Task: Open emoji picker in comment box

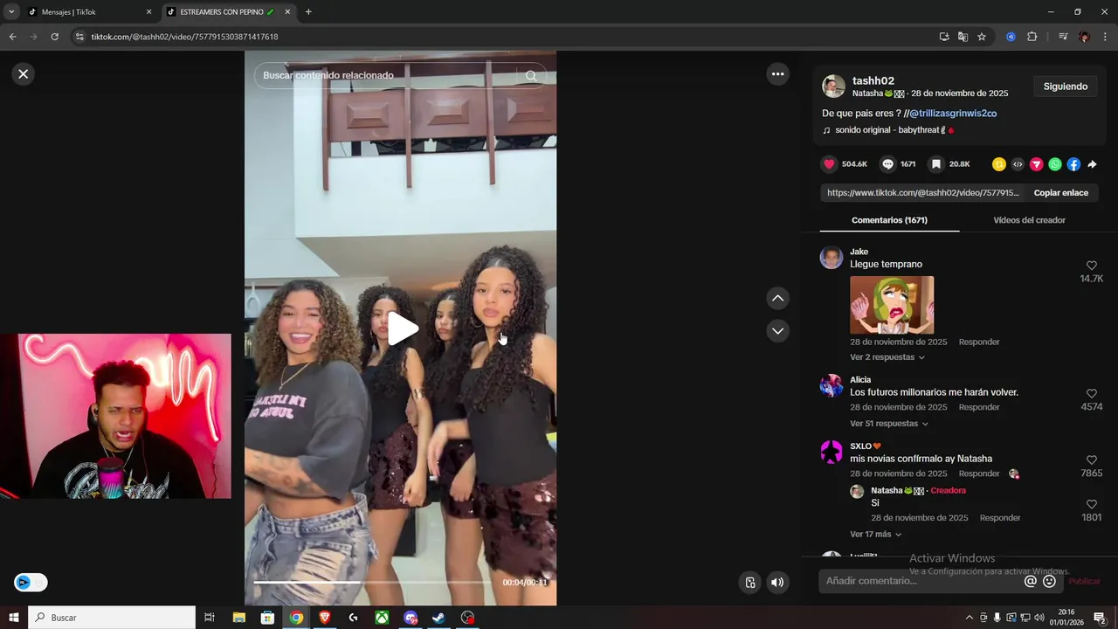Action: coord(1049,582)
